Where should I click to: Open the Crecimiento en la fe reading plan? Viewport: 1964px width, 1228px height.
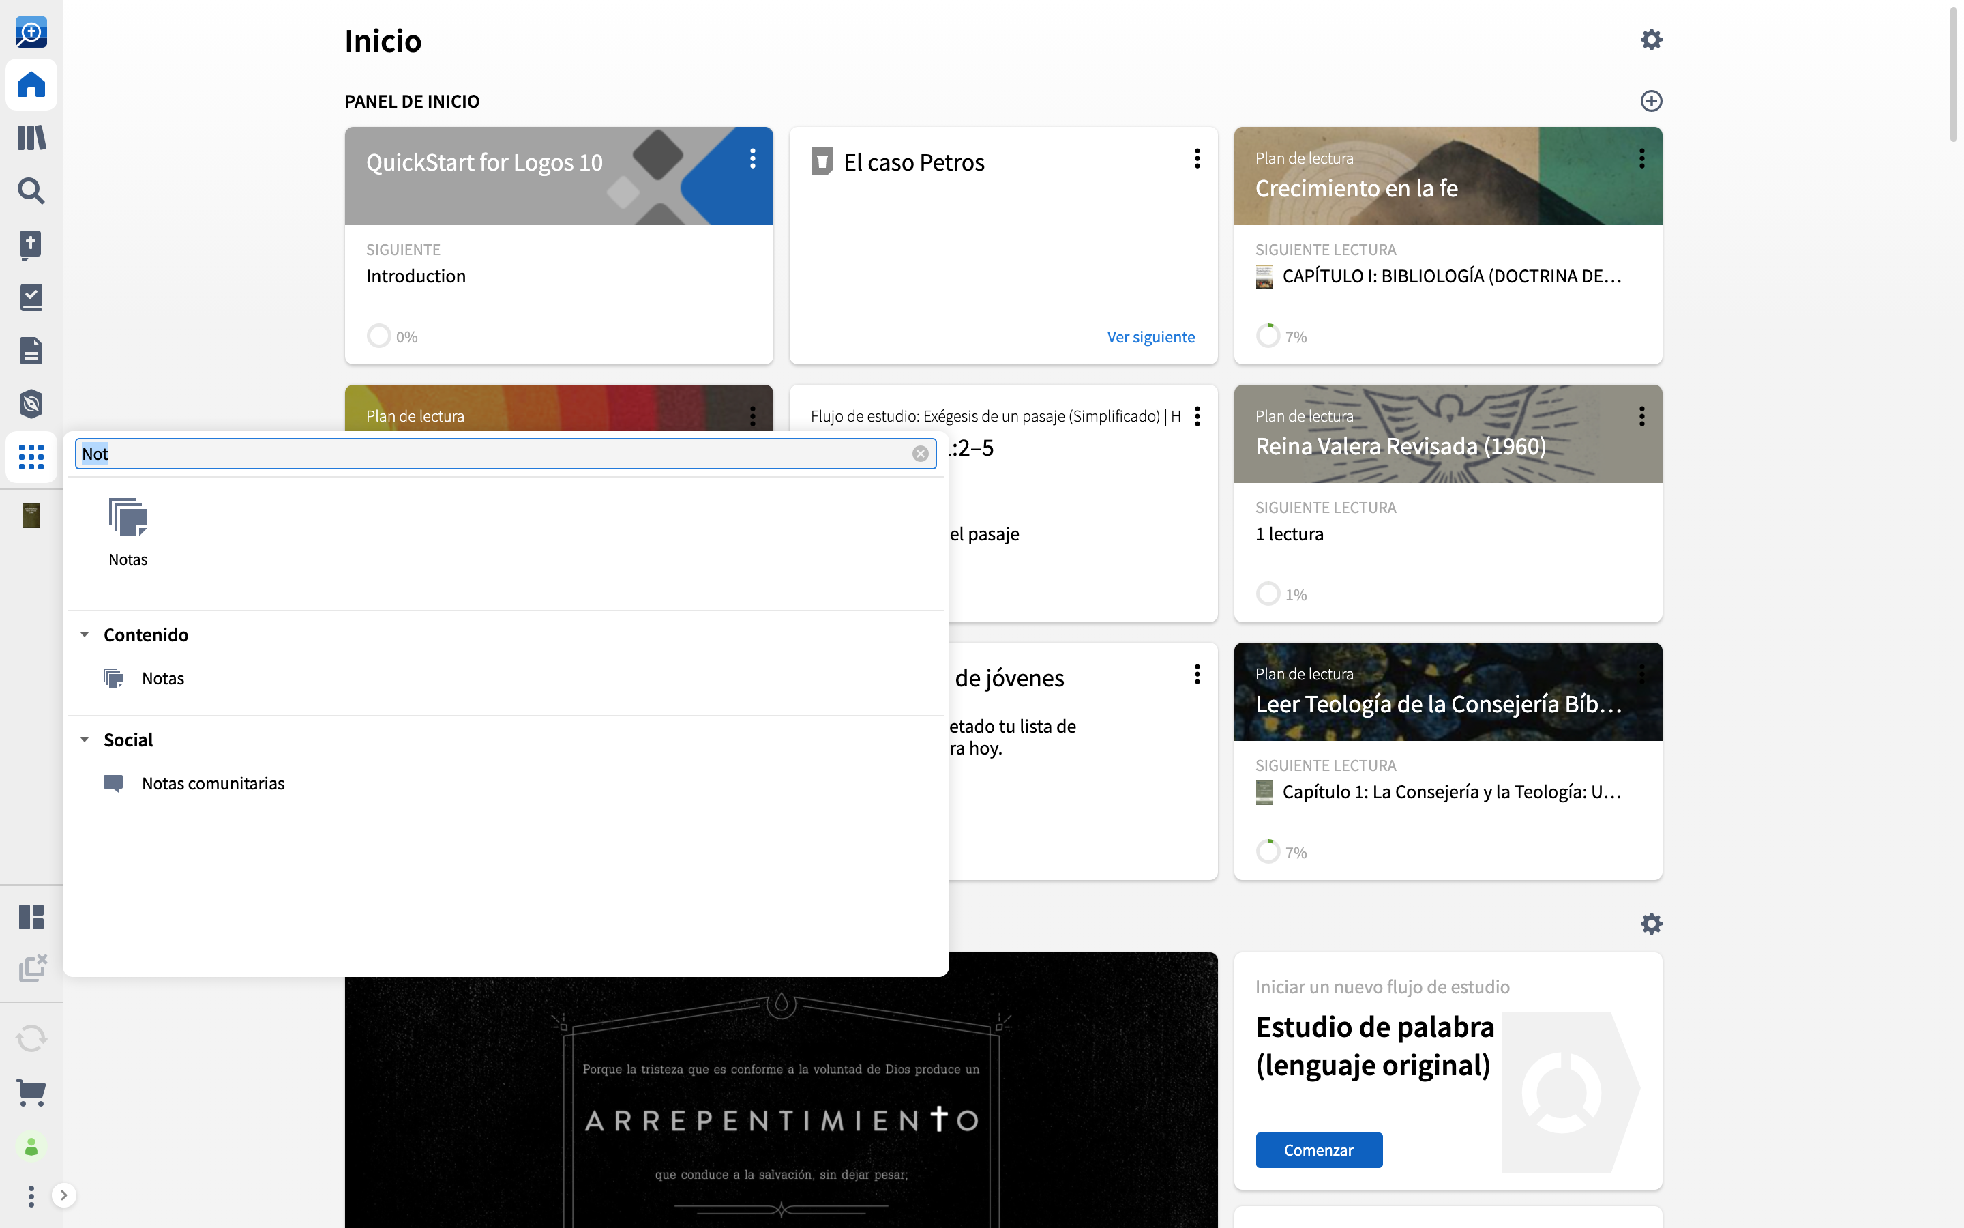coord(1357,188)
